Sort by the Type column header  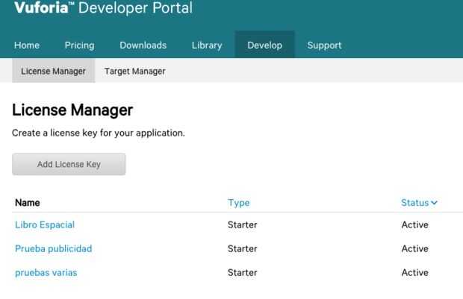click(x=238, y=203)
